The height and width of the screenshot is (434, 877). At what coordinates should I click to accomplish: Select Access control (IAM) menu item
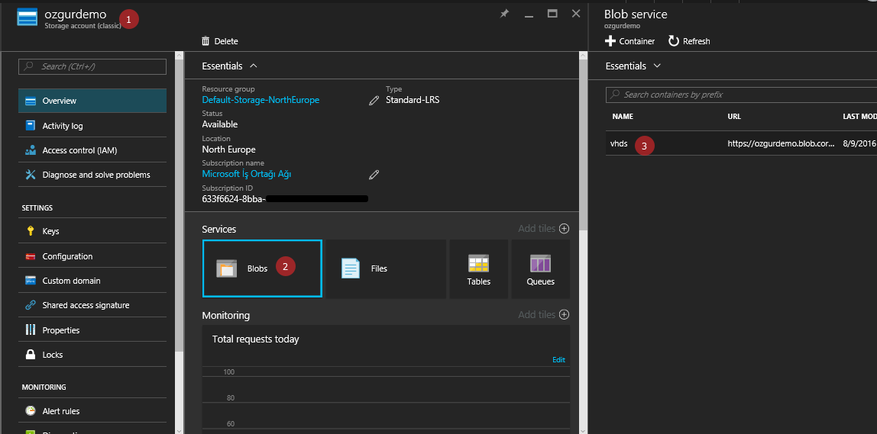click(x=92, y=150)
